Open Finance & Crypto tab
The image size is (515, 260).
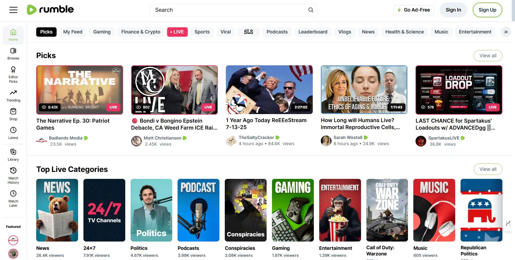[141, 32]
